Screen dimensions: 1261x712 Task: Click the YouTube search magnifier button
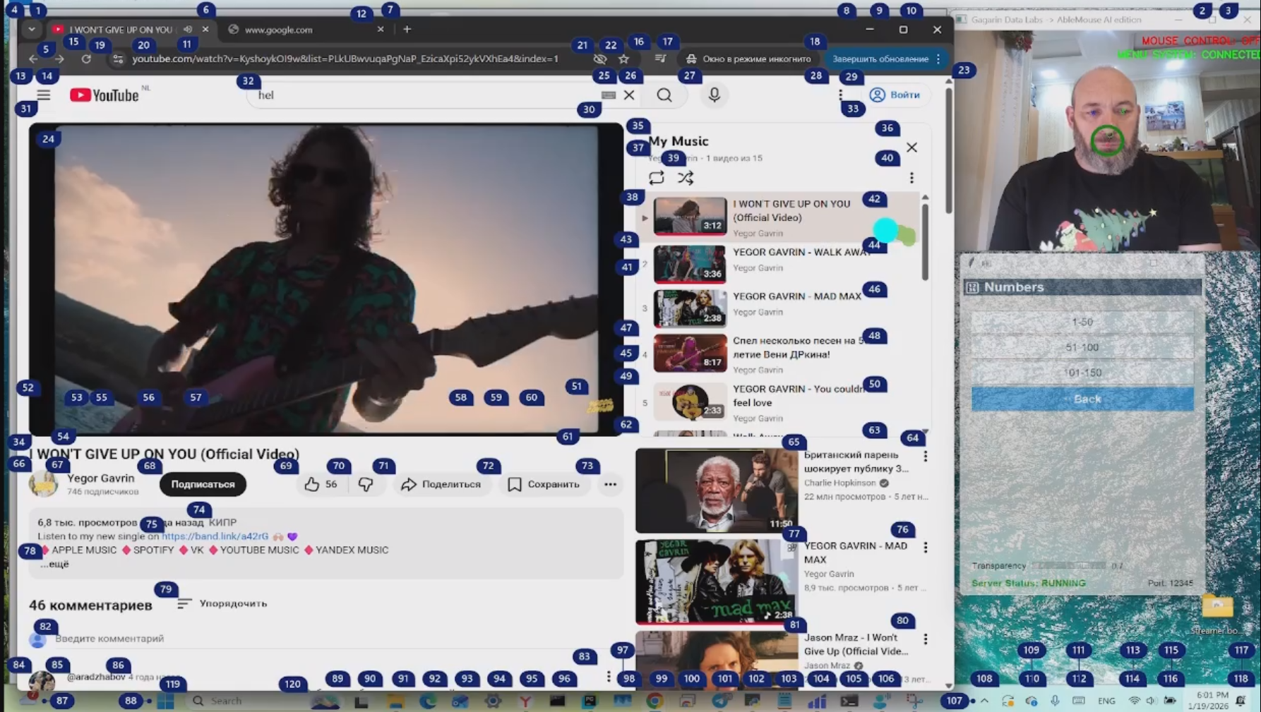pyautogui.click(x=664, y=95)
